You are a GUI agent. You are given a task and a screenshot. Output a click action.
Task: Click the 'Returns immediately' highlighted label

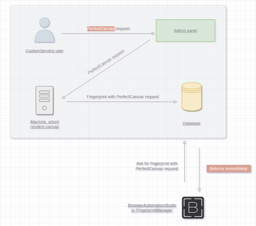pyautogui.click(x=229, y=169)
